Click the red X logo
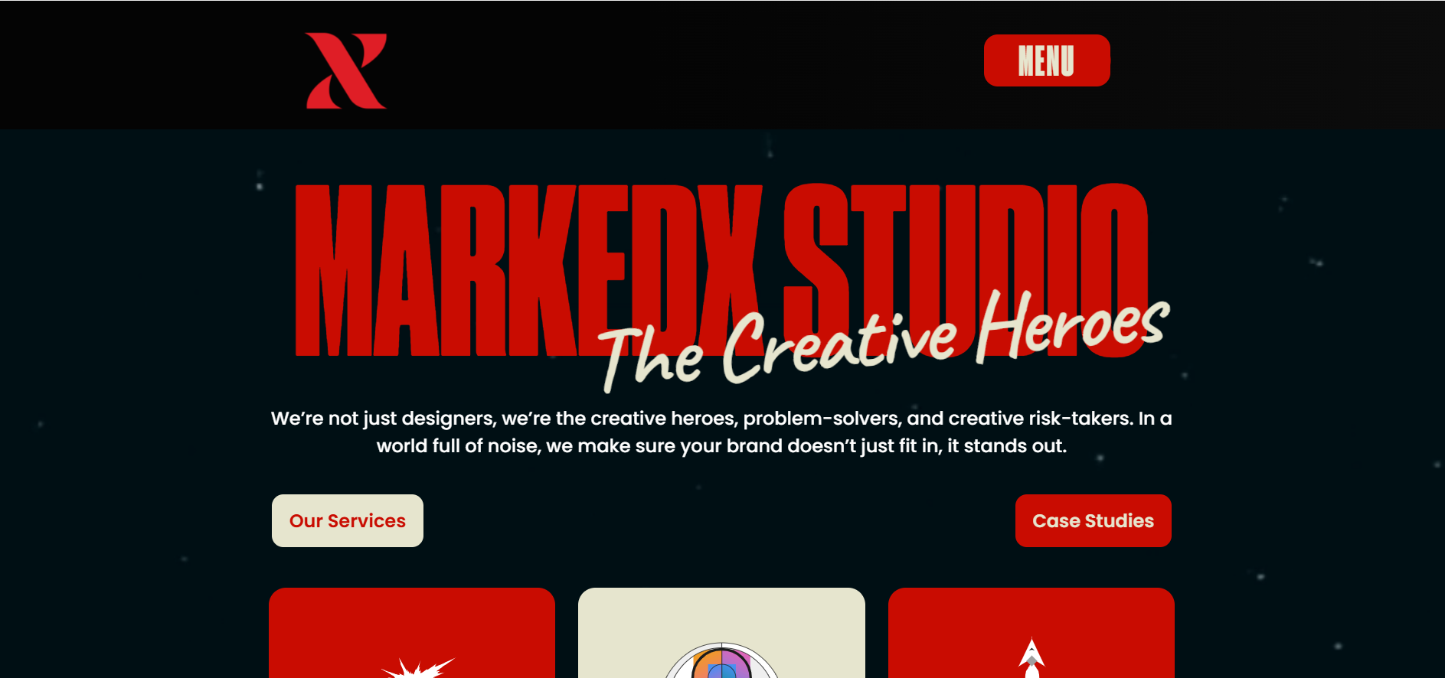Screen dimensions: 1445x678 coord(346,70)
